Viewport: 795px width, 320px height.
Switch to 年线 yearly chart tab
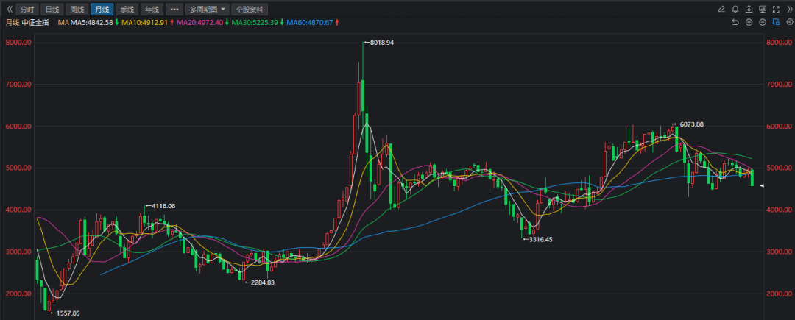152,9
